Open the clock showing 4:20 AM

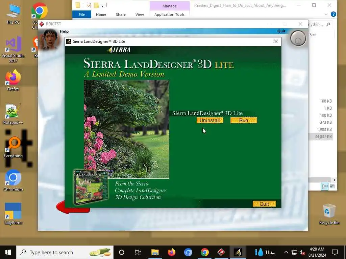[x=317, y=252]
